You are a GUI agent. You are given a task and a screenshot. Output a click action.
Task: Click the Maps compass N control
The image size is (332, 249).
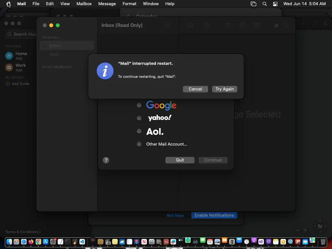[320, 226]
